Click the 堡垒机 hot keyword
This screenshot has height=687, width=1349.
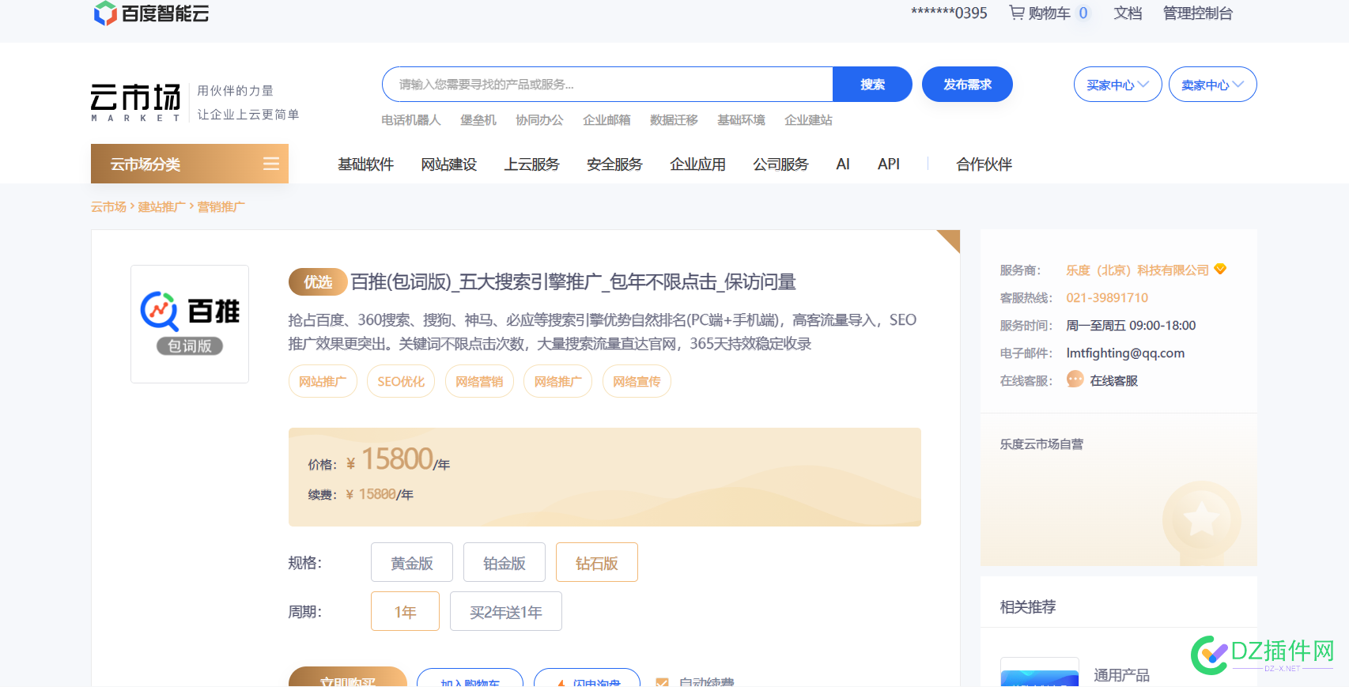tap(478, 119)
